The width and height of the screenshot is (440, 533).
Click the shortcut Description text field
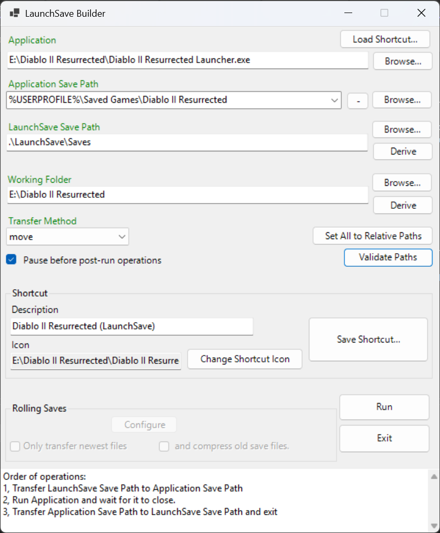pyautogui.click(x=132, y=326)
